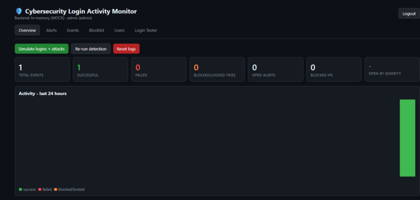Image resolution: width=420 pixels, height=200 pixels.
Task: Open the Login Tester tab
Action: [x=146, y=30]
